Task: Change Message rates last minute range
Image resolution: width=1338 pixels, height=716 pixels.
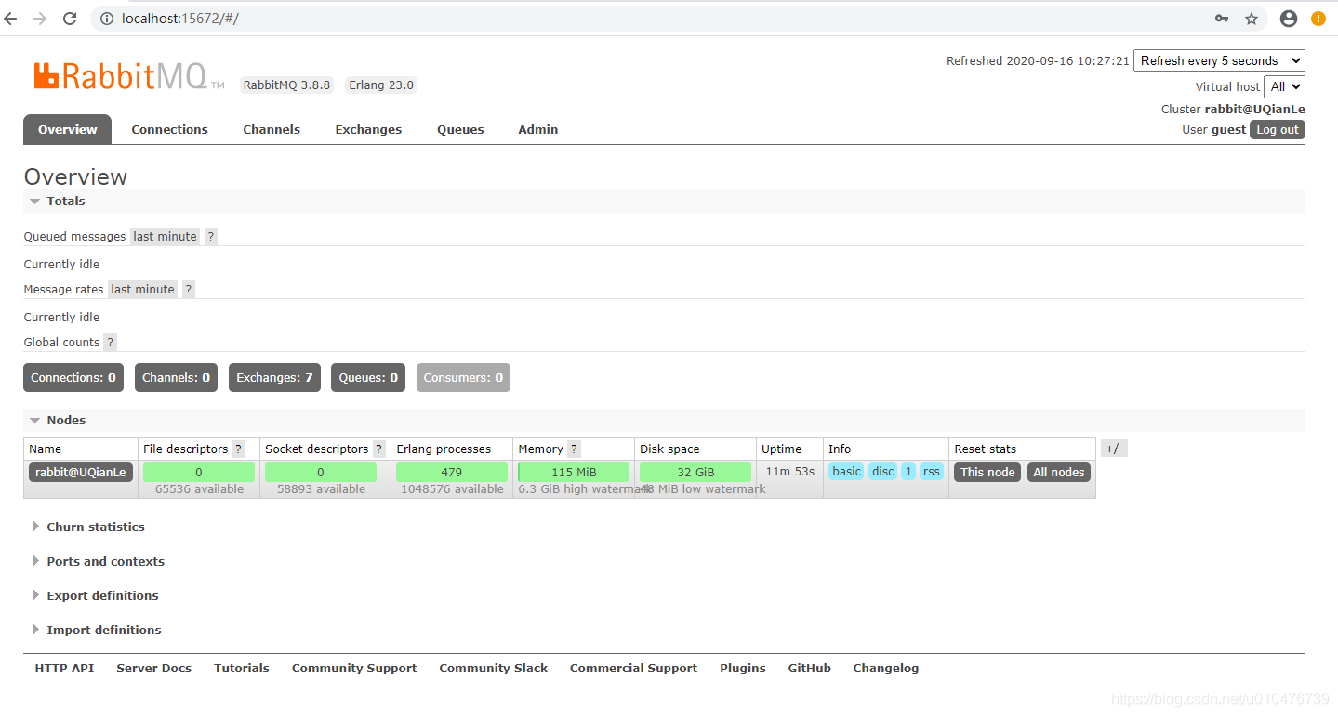Action: (x=143, y=290)
